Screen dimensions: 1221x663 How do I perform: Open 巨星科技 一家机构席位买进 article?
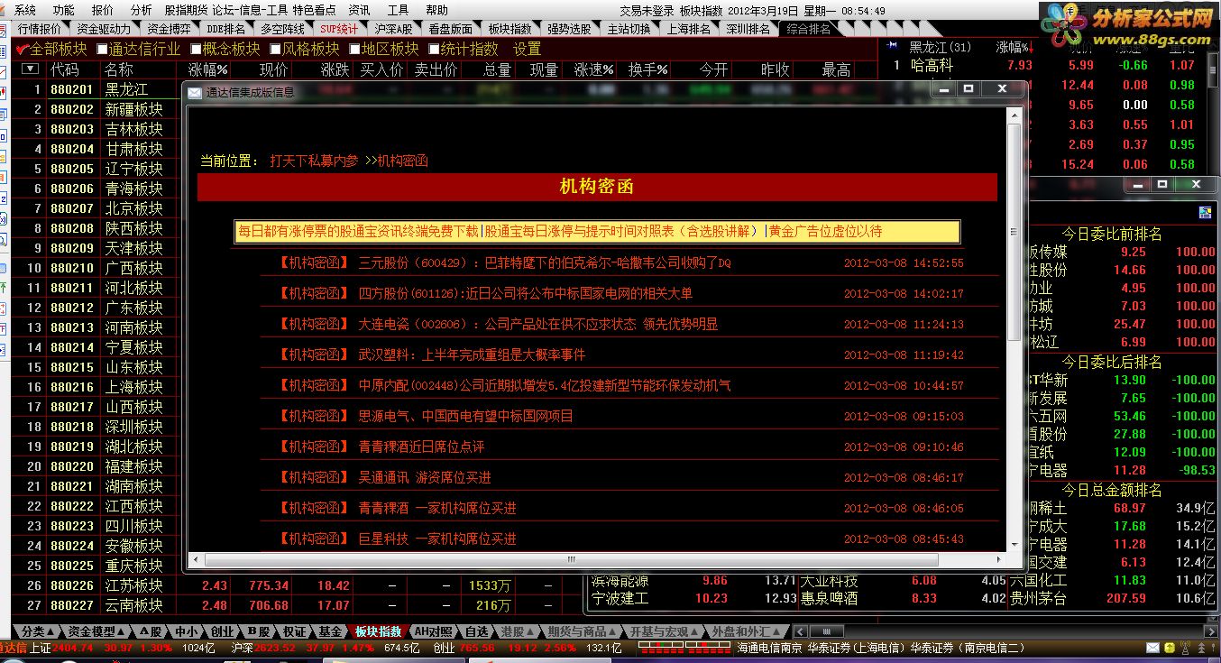coord(437,539)
